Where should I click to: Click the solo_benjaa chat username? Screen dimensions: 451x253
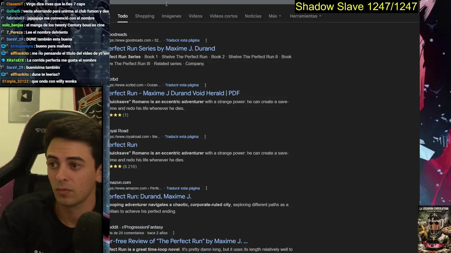tap(12, 25)
